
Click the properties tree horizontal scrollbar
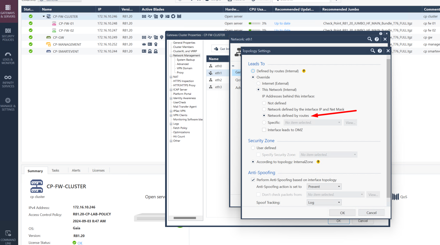(185, 218)
